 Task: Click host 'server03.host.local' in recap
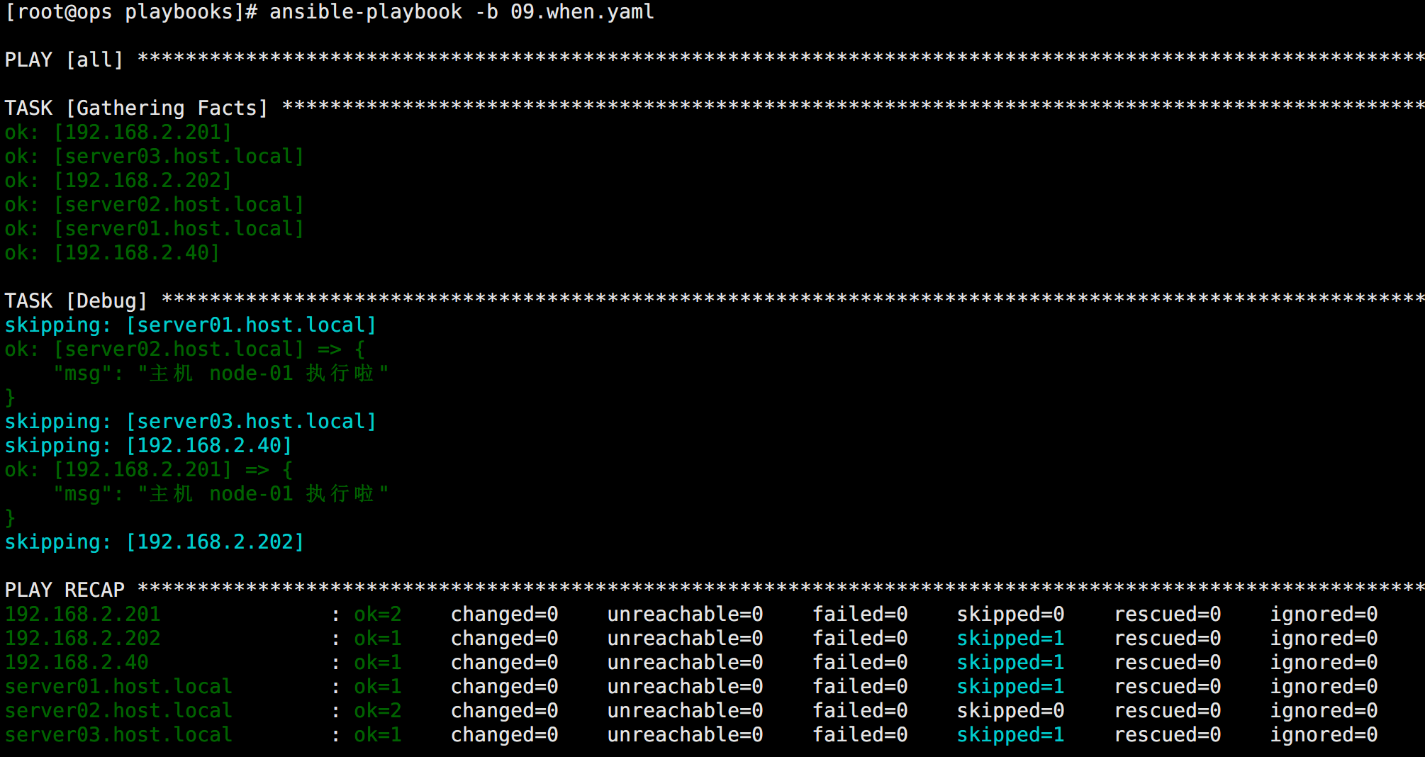(118, 734)
